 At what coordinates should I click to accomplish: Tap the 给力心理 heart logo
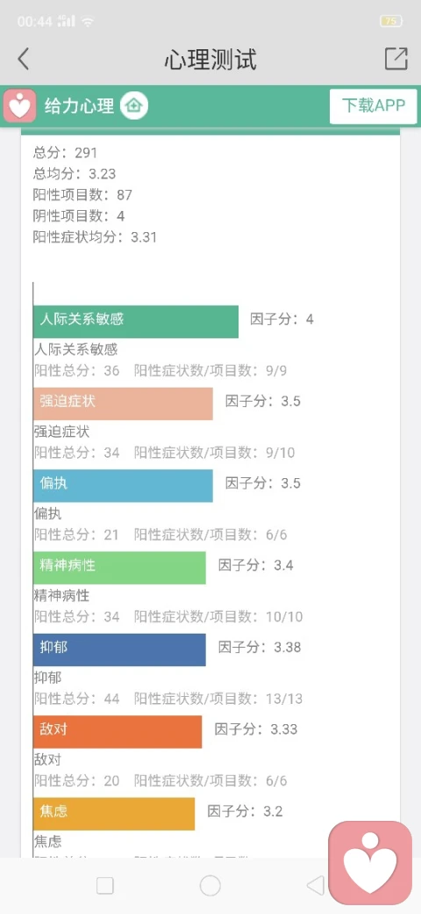click(20, 106)
